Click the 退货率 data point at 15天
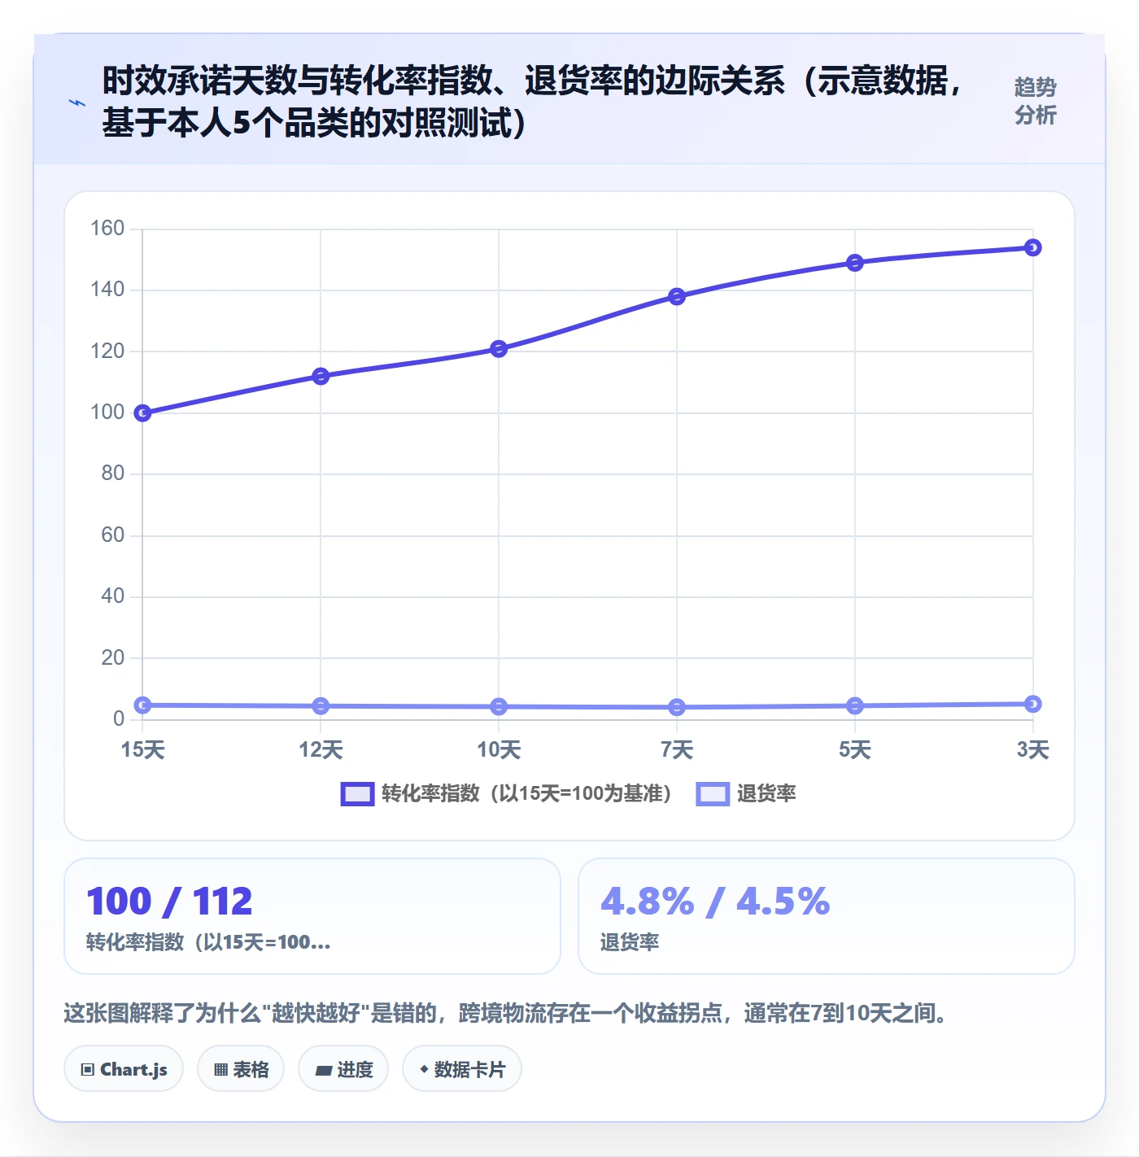Viewport: 1139px width, 1157px height. coord(142,705)
